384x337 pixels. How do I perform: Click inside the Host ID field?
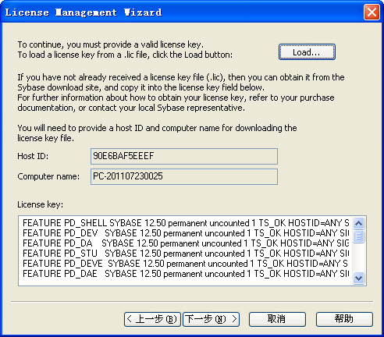(184, 156)
